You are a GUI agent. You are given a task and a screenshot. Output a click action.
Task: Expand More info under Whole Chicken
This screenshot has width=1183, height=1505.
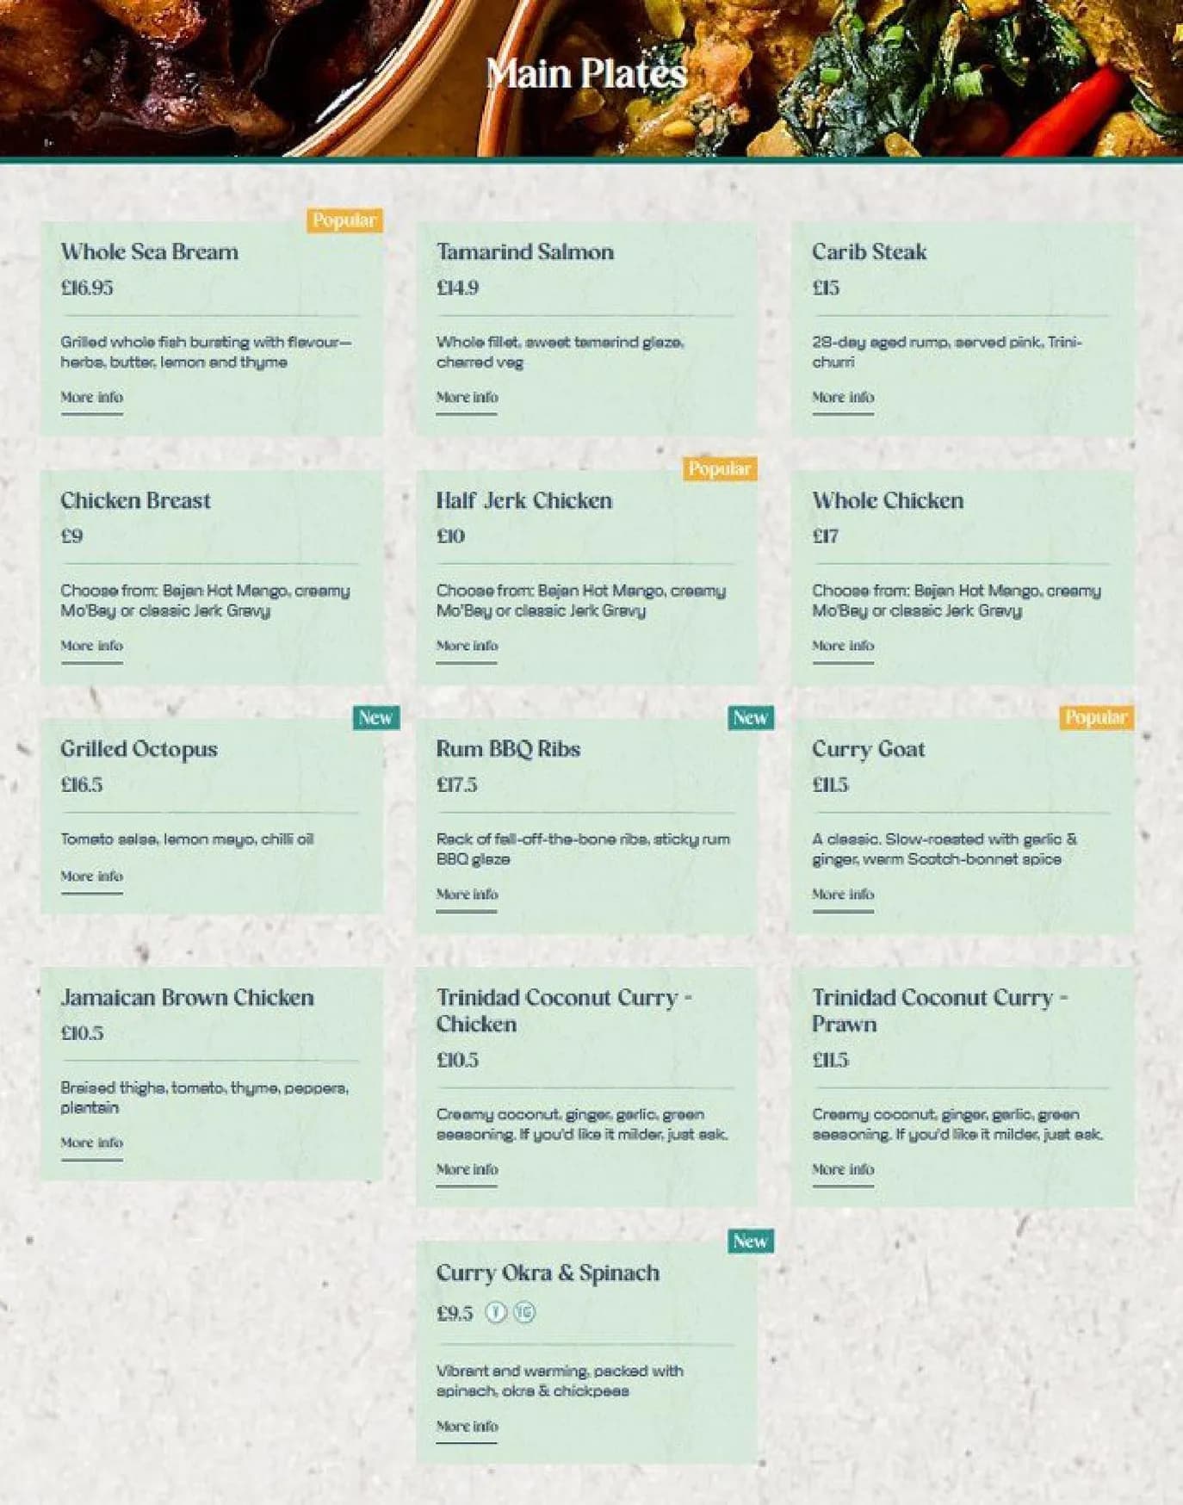(x=843, y=646)
